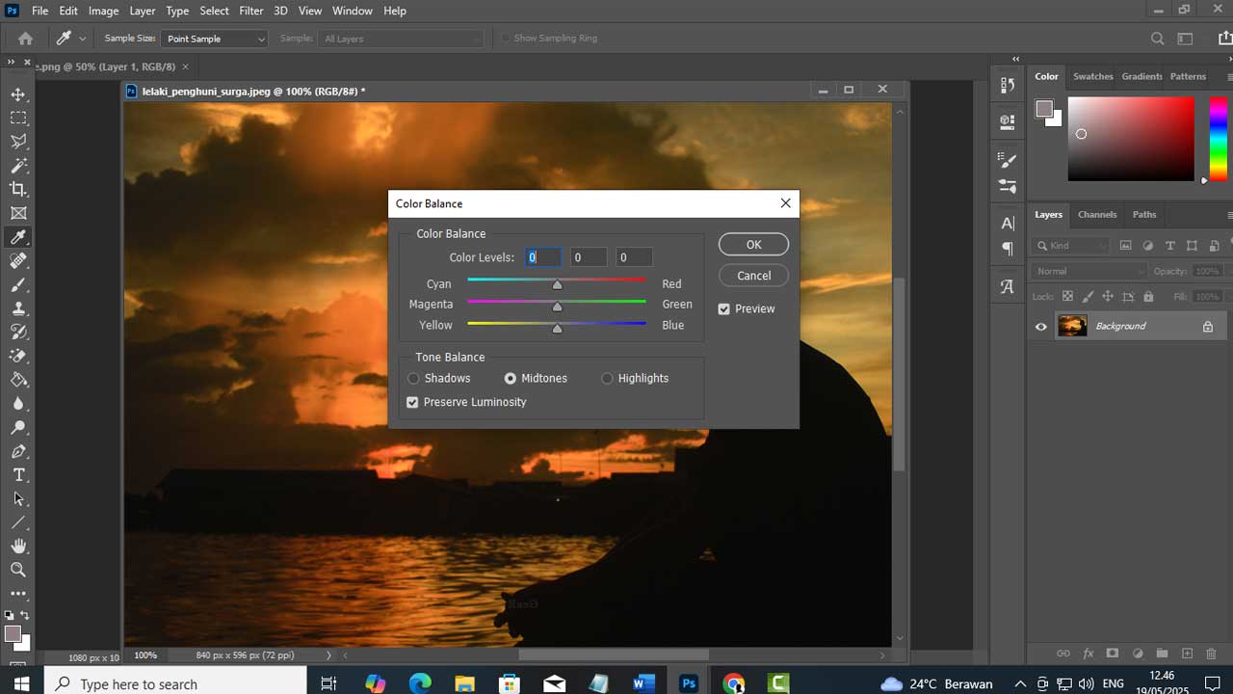Hide the Background layer with eye icon
Image resolution: width=1233 pixels, height=694 pixels.
click(x=1041, y=327)
